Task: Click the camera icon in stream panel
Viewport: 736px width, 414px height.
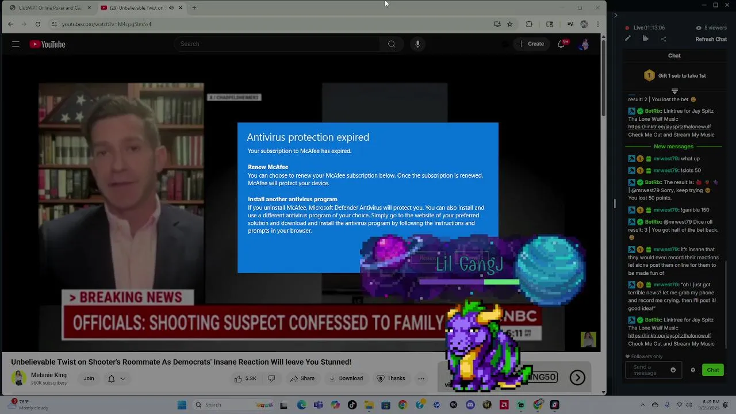Action: (645, 39)
